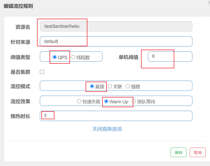Choose 链路 flow control mode

coord(128,86)
